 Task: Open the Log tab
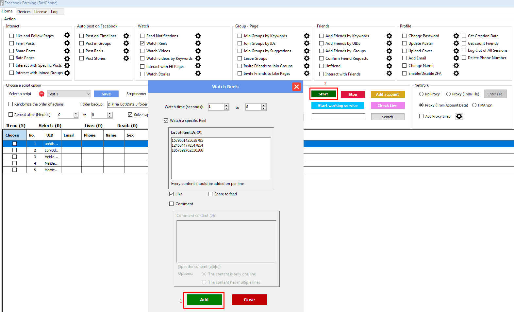[x=54, y=11]
